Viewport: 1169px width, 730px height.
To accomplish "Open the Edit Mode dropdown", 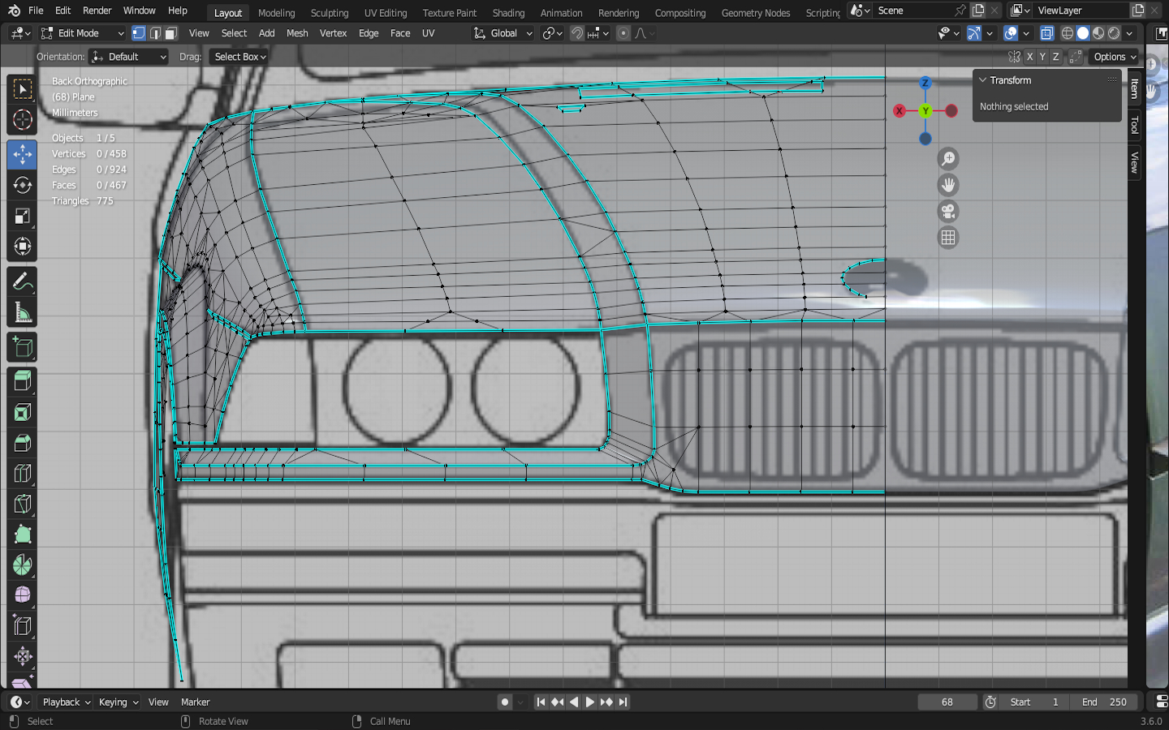I will point(83,33).
